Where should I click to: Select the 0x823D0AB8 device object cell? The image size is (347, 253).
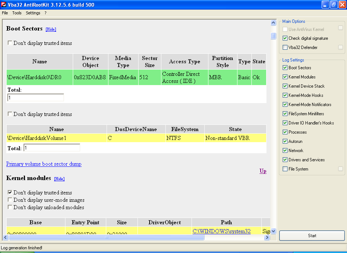click(x=90, y=77)
